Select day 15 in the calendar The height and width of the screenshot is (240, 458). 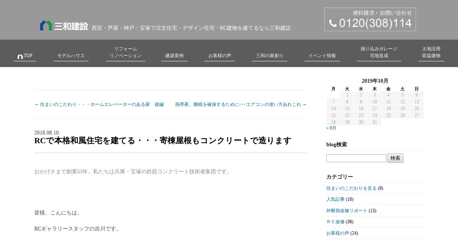(x=347, y=109)
